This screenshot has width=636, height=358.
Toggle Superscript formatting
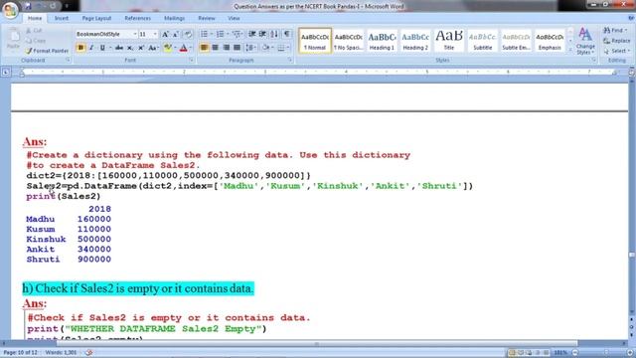[141, 48]
